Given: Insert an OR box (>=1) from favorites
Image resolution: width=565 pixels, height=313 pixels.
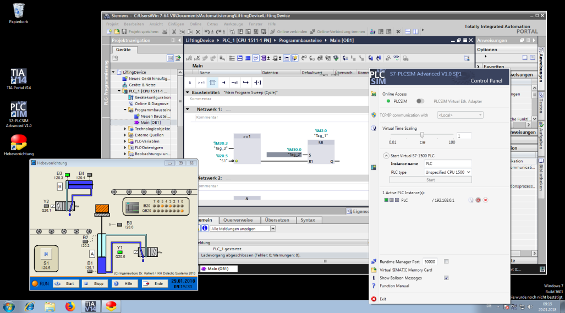Looking at the screenshot, I should click(x=201, y=83).
